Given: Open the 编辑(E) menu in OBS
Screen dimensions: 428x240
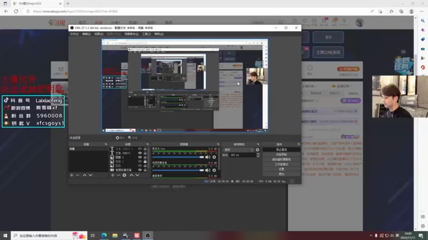Looking at the screenshot, I should point(87,34).
